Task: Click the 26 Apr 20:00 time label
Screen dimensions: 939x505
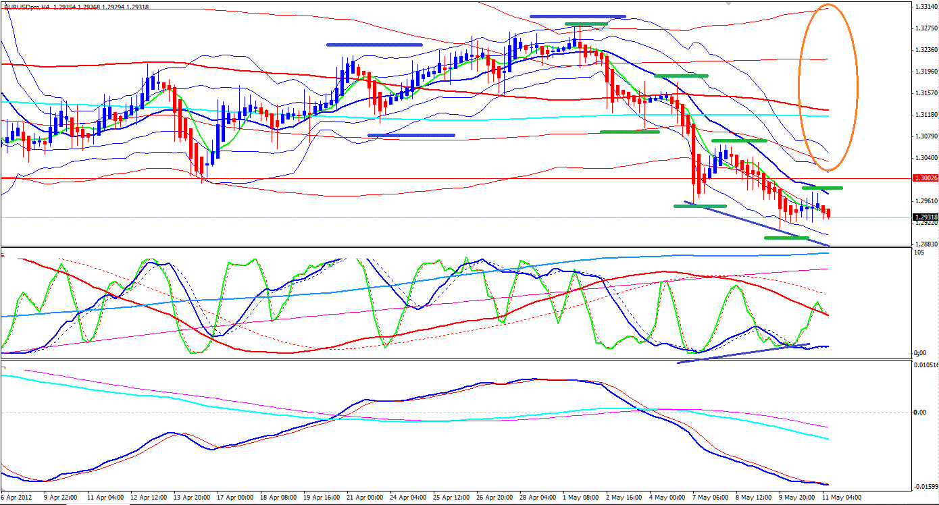Action: click(494, 497)
